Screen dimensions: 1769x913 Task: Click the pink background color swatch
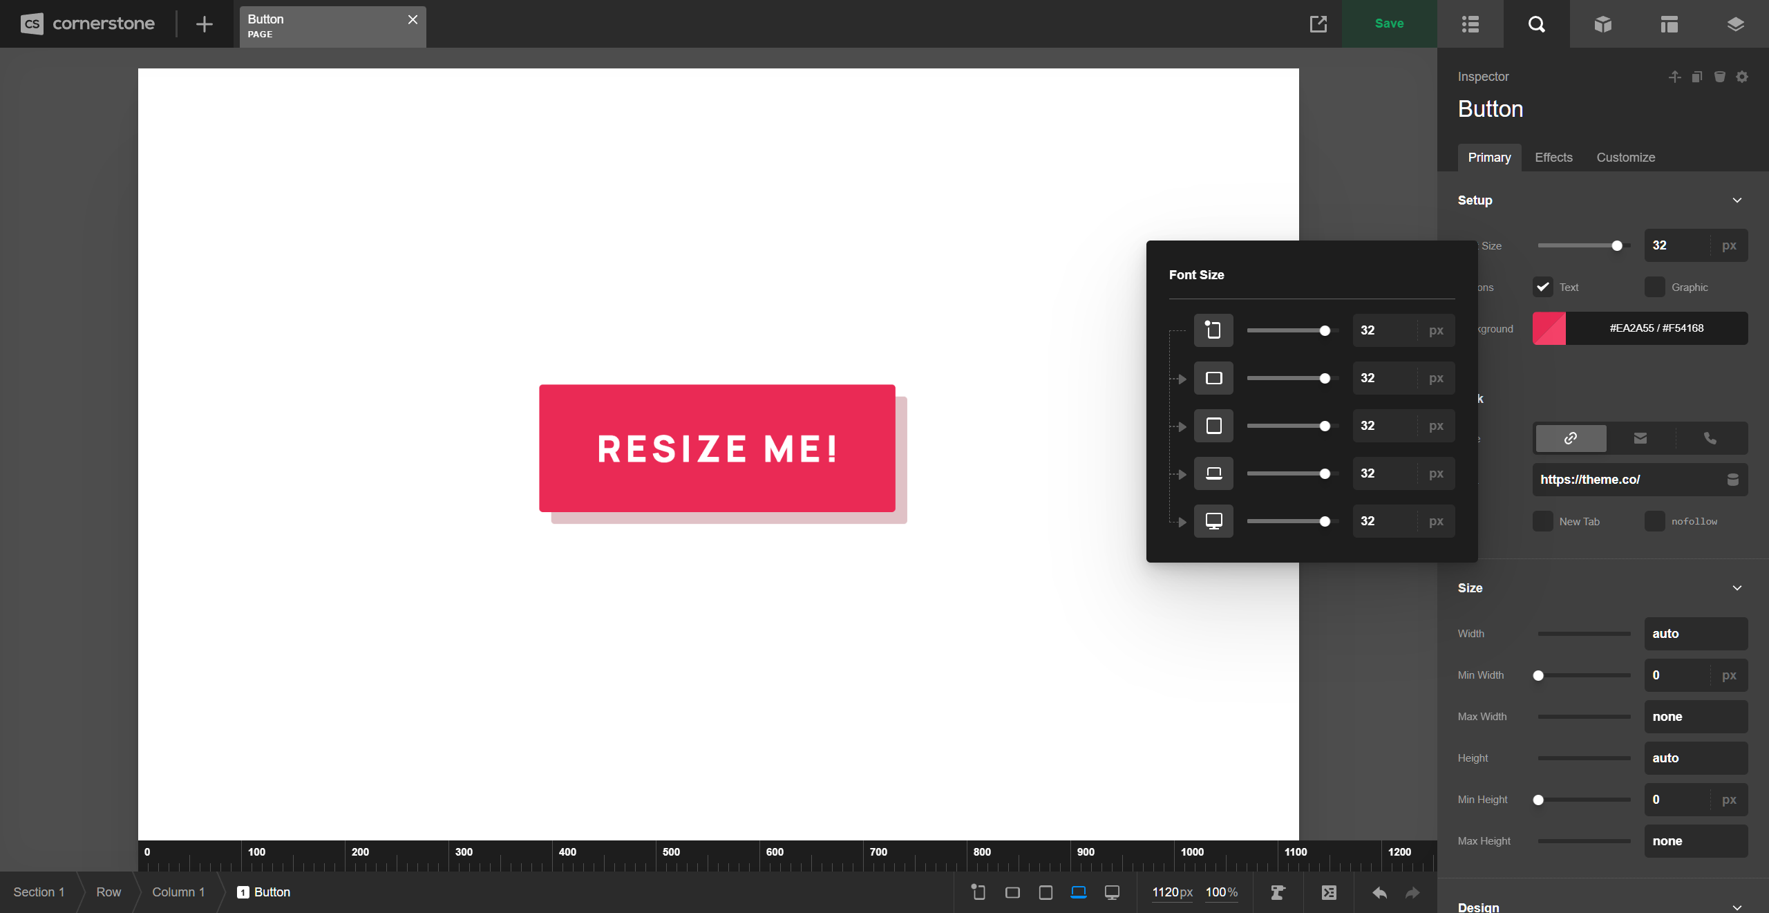(1549, 328)
